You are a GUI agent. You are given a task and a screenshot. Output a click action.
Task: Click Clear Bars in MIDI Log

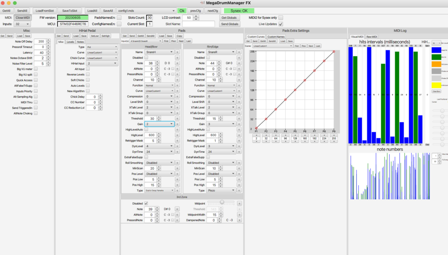click(436, 91)
